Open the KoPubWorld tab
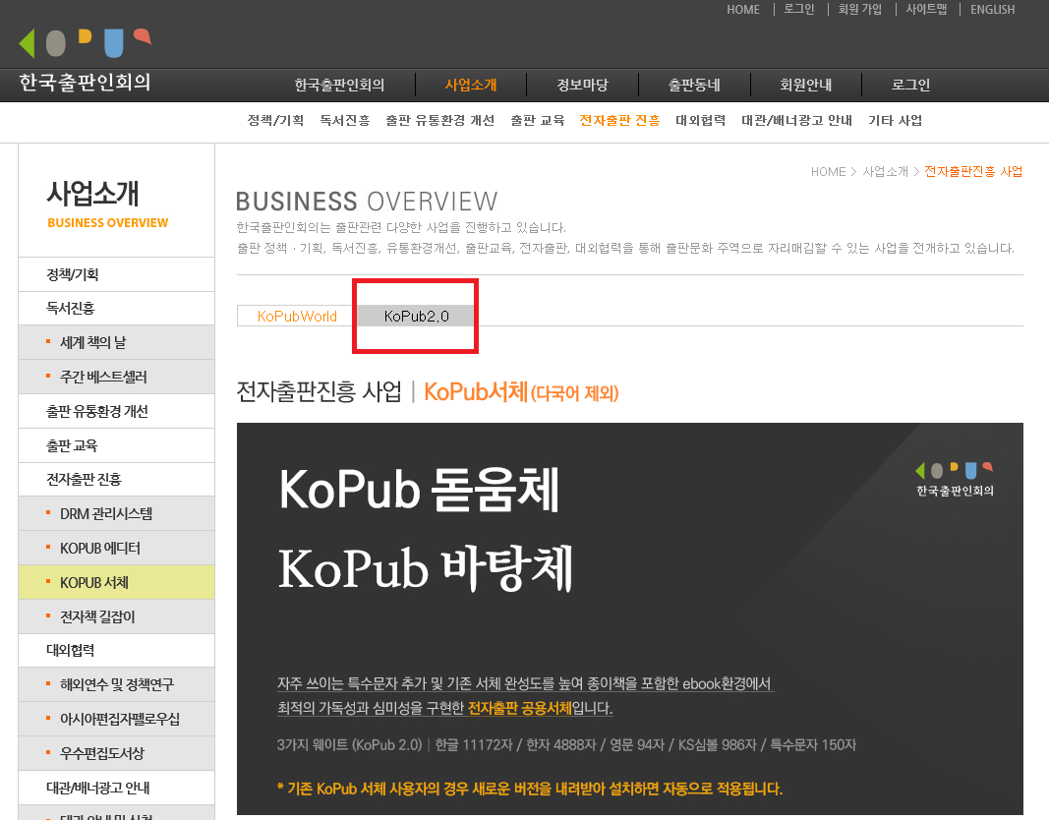The height and width of the screenshot is (820, 1049). click(x=297, y=316)
